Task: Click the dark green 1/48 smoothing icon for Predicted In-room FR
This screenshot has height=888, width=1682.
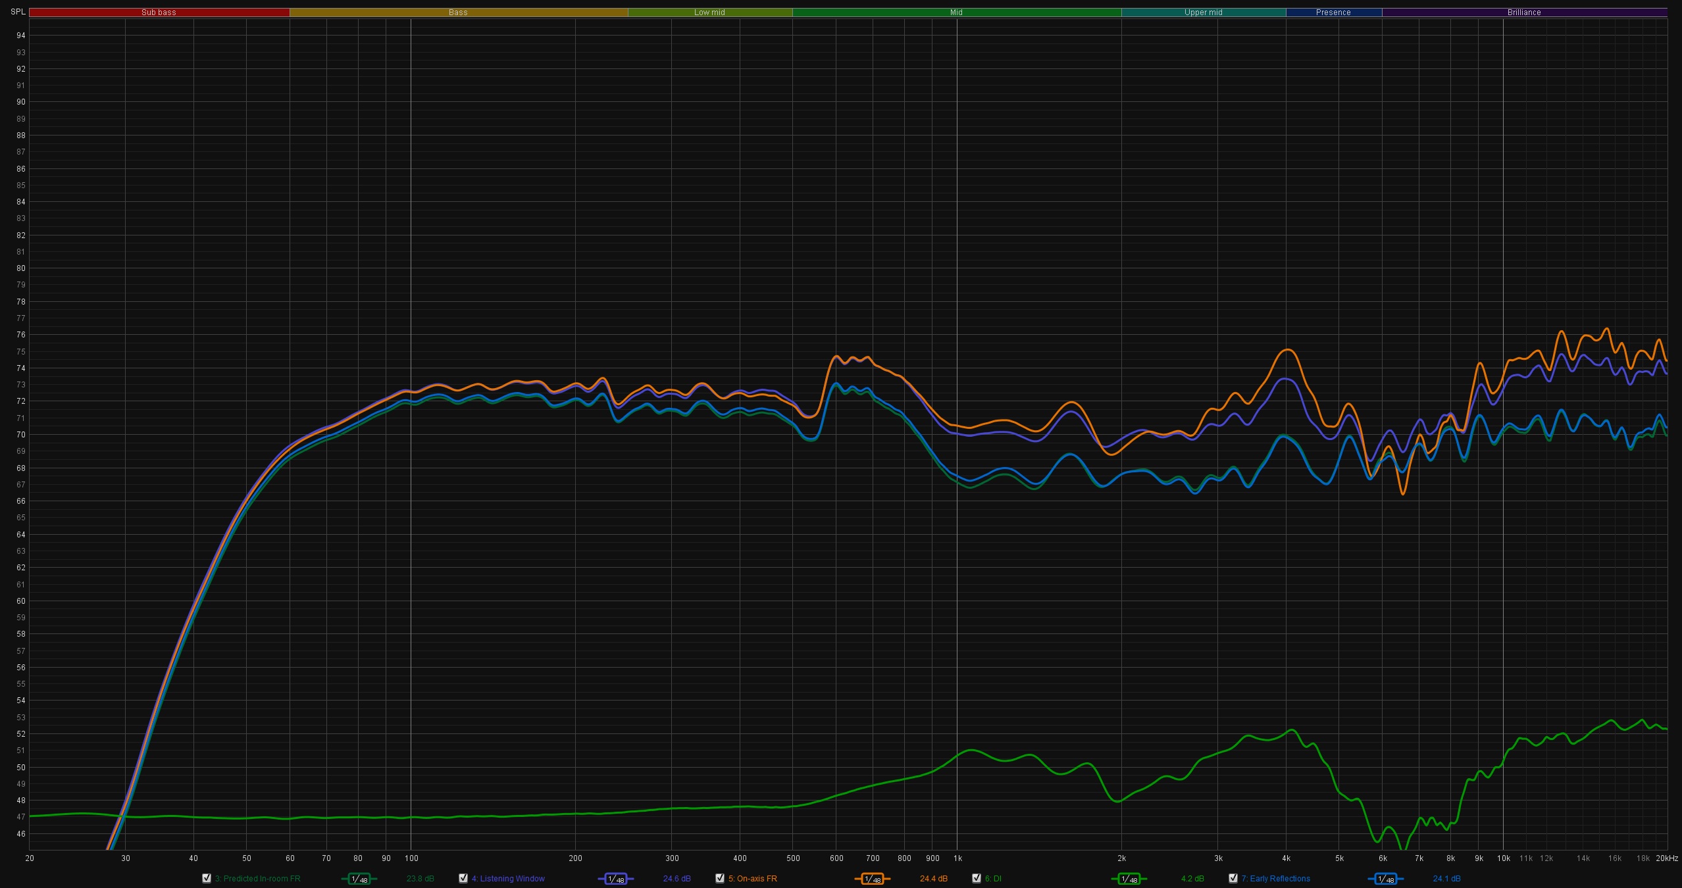Action: coord(359,879)
